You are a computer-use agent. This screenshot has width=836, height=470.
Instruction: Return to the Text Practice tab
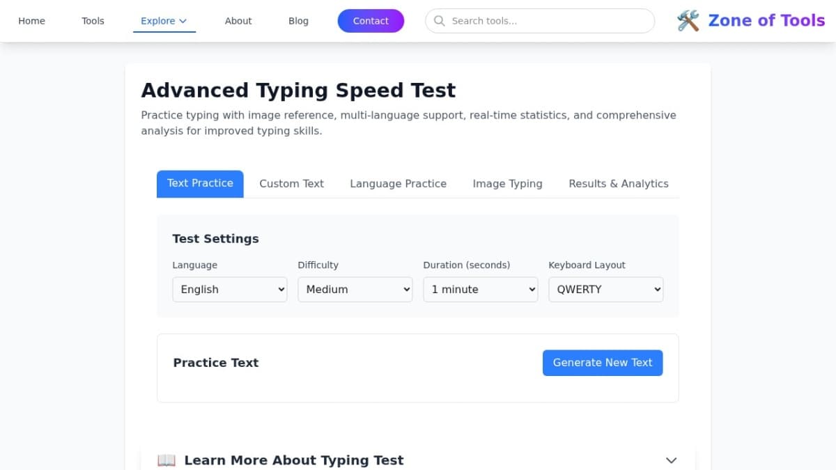pyautogui.click(x=200, y=183)
